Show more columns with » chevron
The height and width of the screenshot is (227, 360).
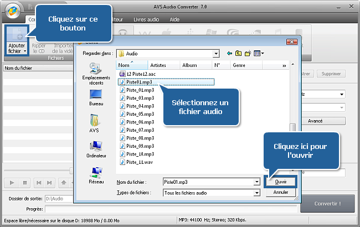[x=284, y=66]
